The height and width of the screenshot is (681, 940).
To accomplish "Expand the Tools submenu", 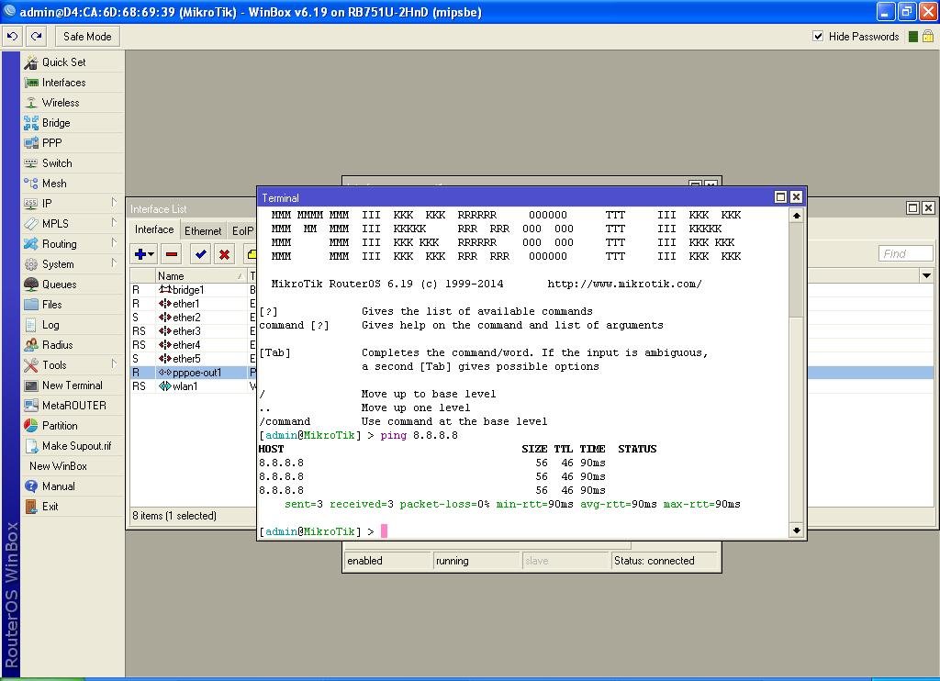I will [x=72, y=365].
